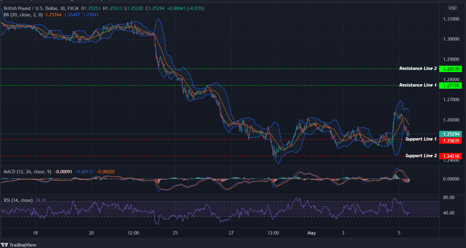466x248 pixels.
Task: Click the Resistance Line 1 label text
Action: click(418, 85)
